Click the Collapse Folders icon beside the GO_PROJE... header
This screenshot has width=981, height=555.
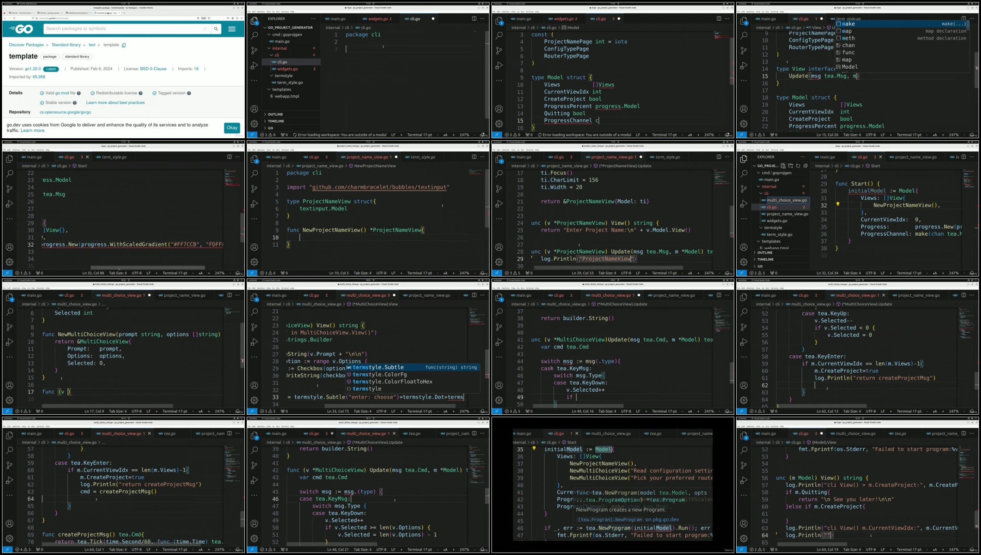[805, 166]
